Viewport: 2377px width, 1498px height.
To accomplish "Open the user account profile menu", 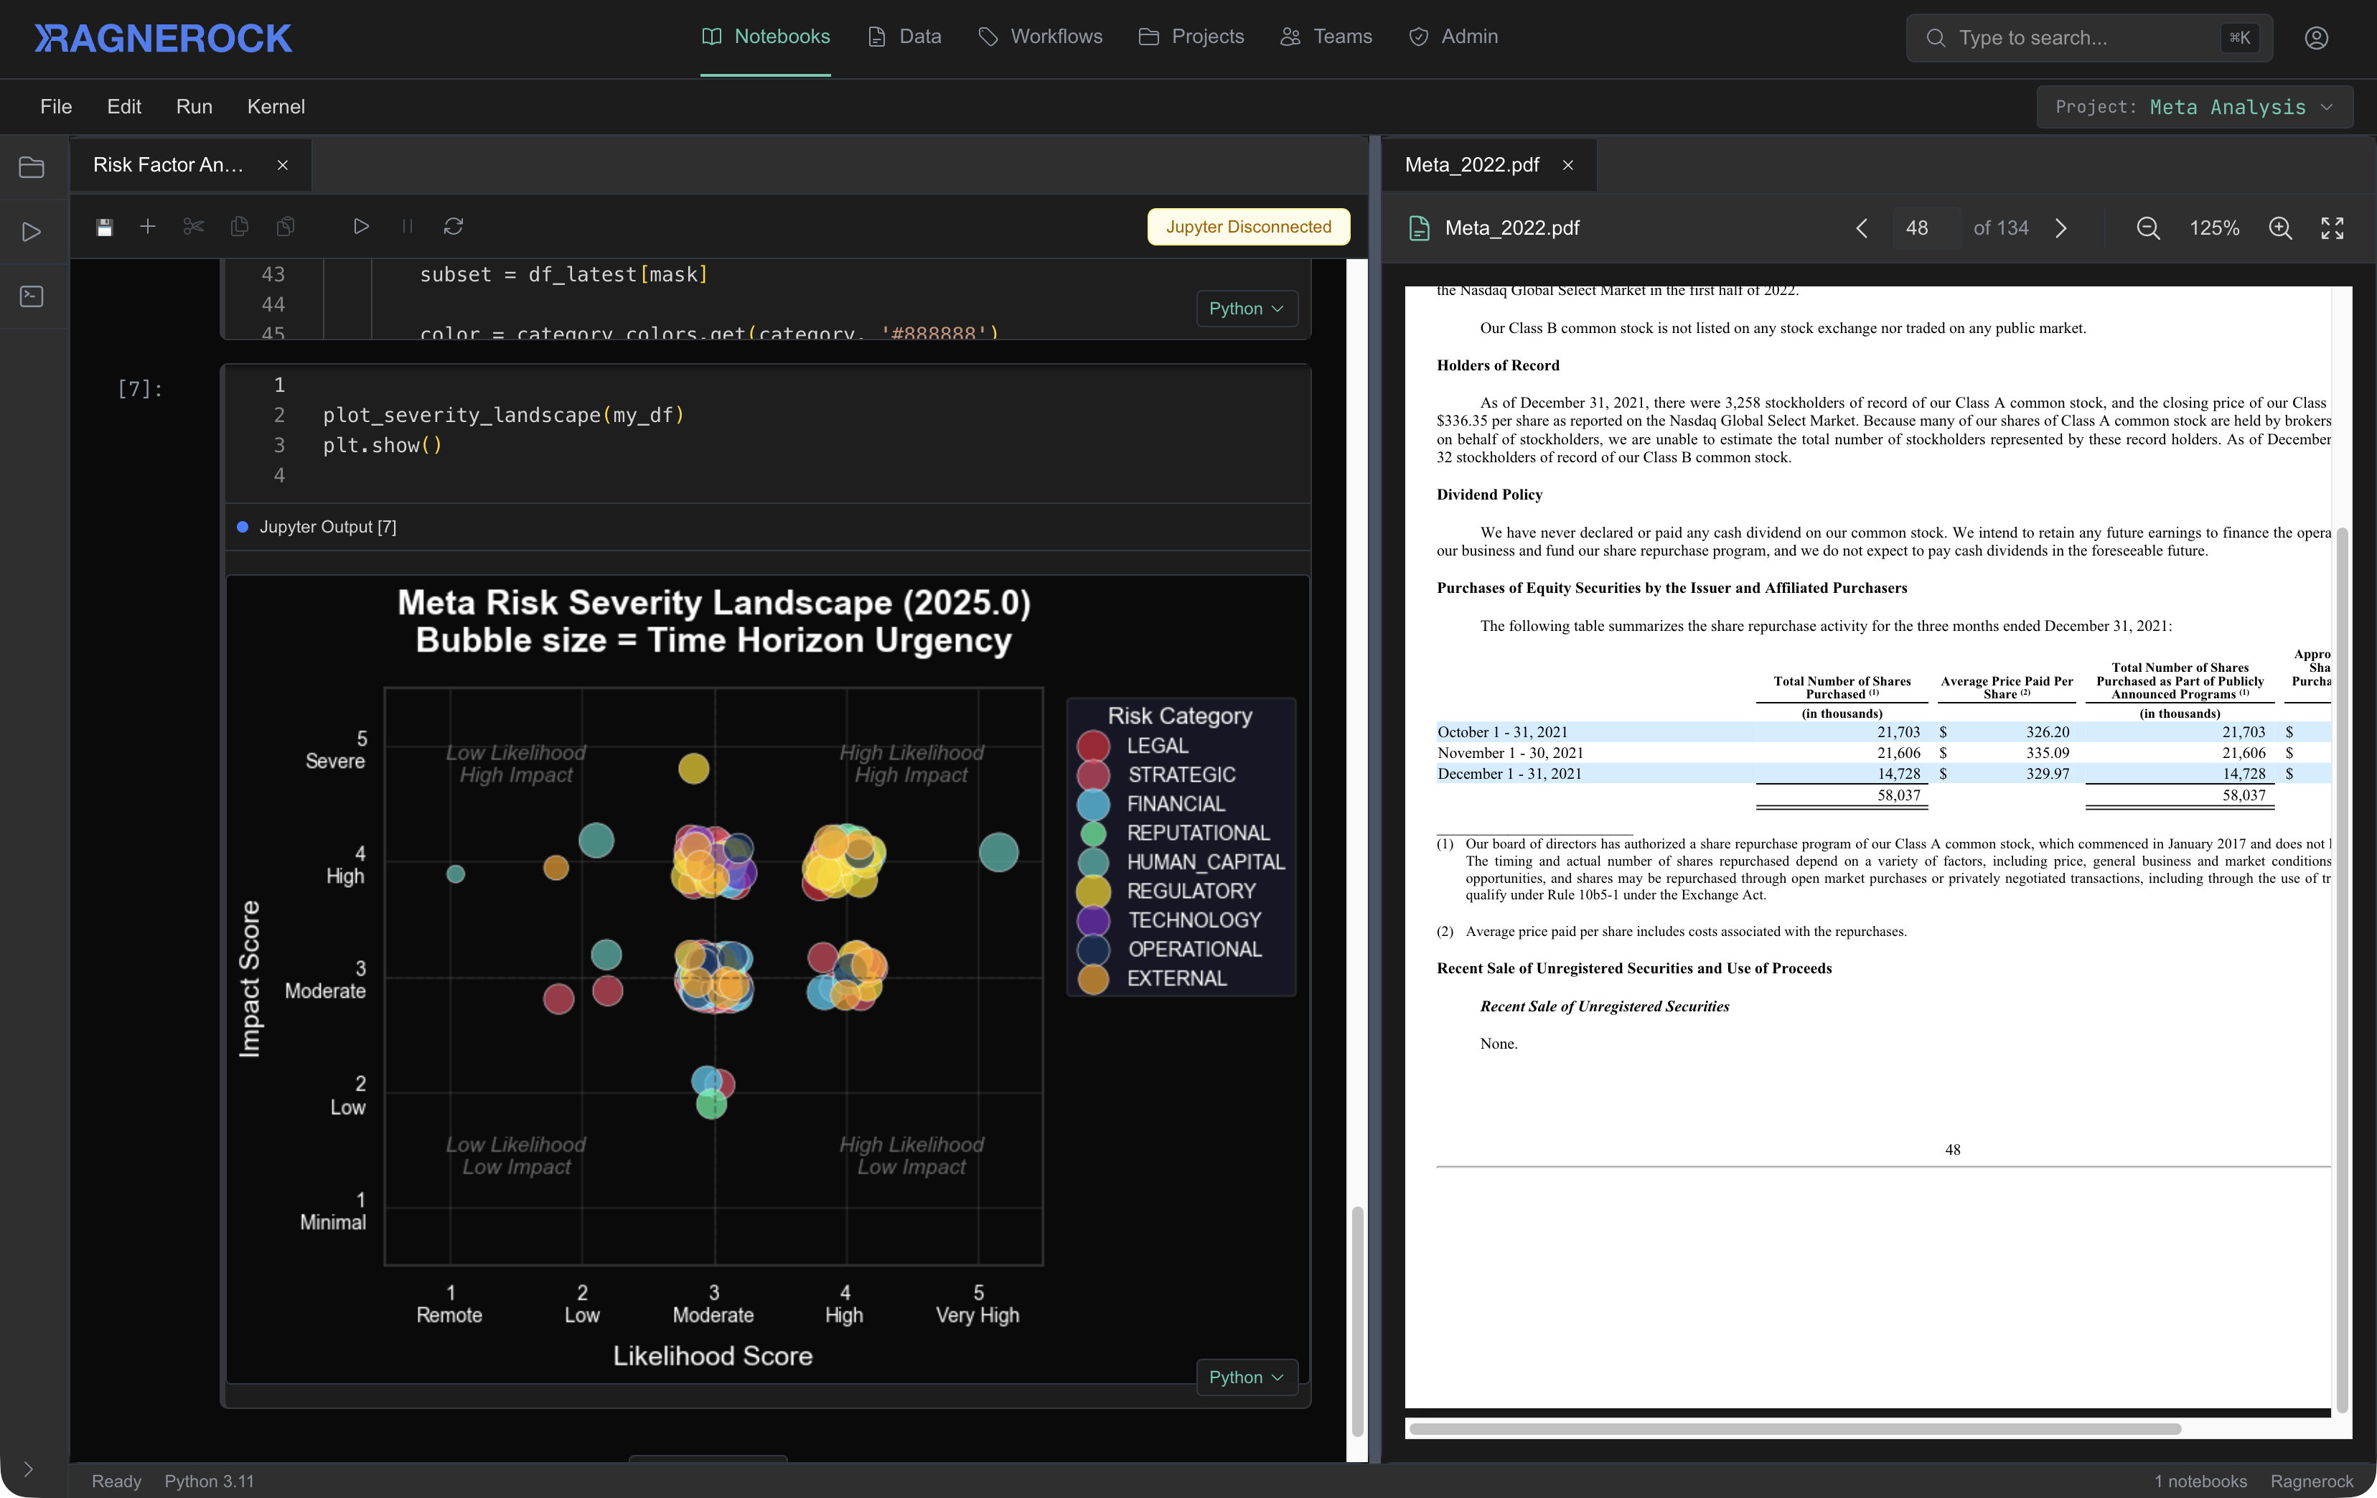I will pos(2317,37).
